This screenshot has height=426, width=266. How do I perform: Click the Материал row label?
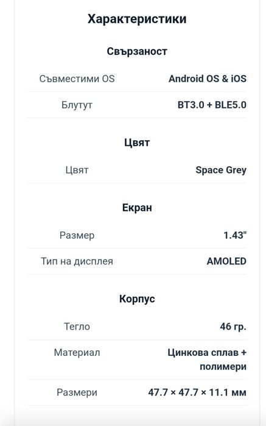[77, 353]
